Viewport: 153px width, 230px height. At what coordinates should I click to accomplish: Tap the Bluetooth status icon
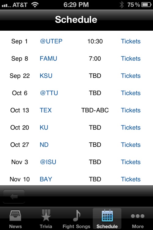coord(121,5)
